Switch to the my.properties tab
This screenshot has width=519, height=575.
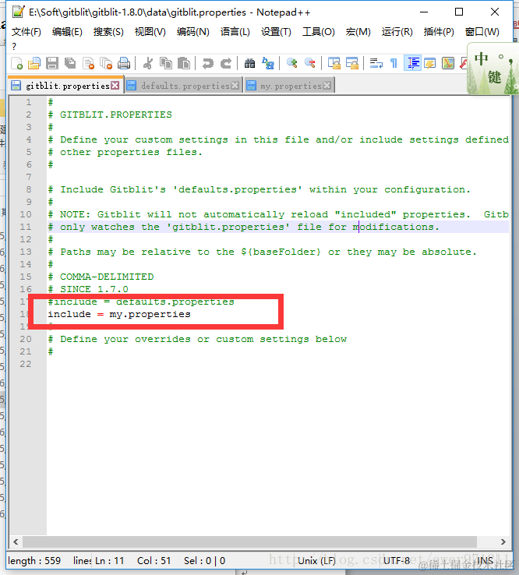291,86
